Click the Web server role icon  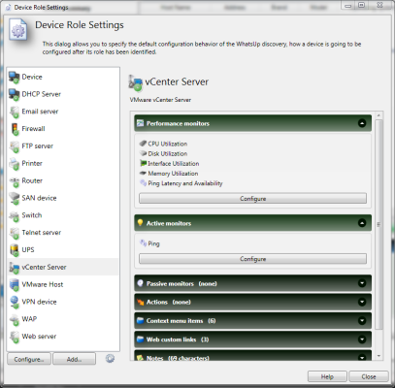click(x=14, y=337)
